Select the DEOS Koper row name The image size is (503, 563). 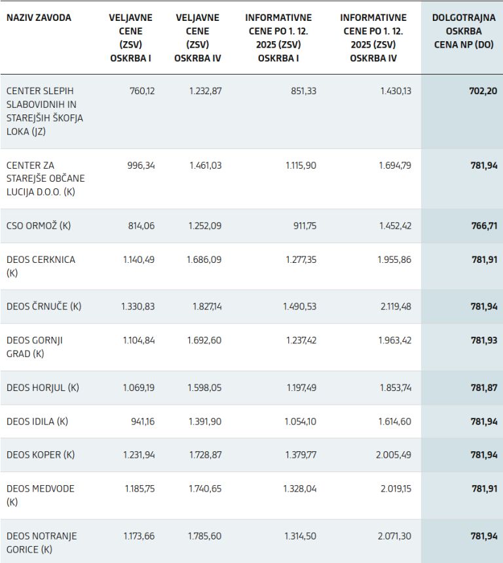tap(41, 455)
